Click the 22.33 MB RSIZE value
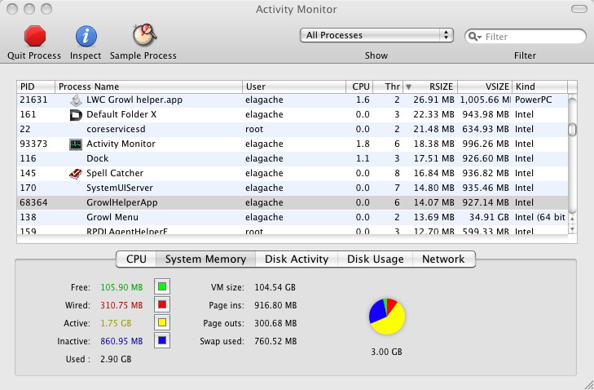594x390 pixels. (x=433, y=114)
